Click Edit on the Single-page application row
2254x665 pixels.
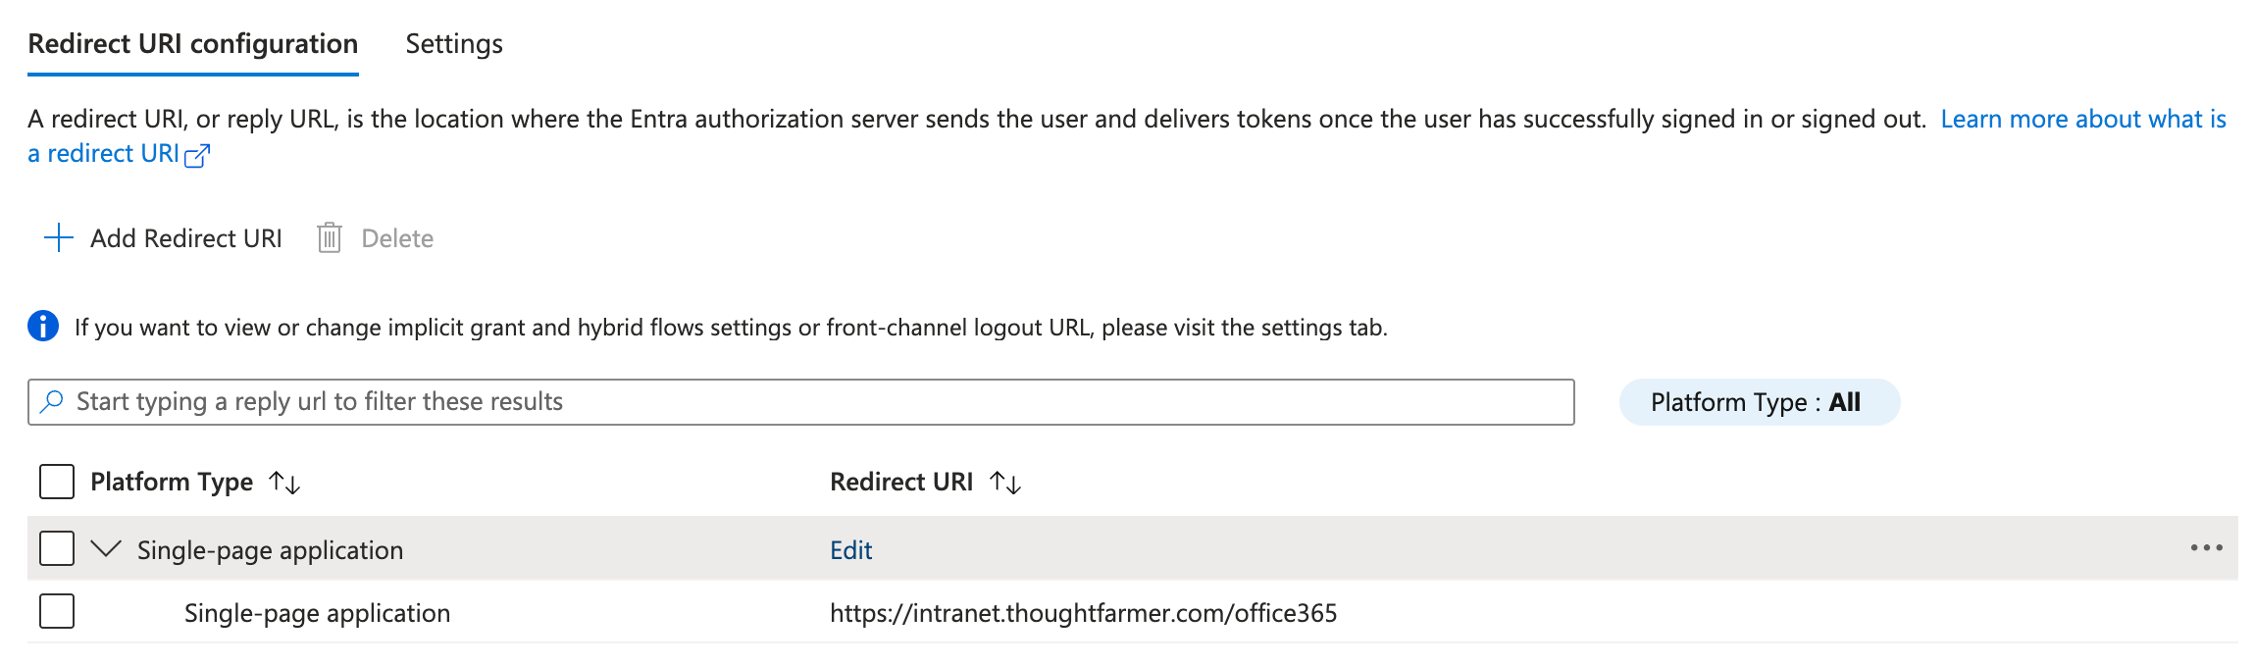[x=849, y=549]
